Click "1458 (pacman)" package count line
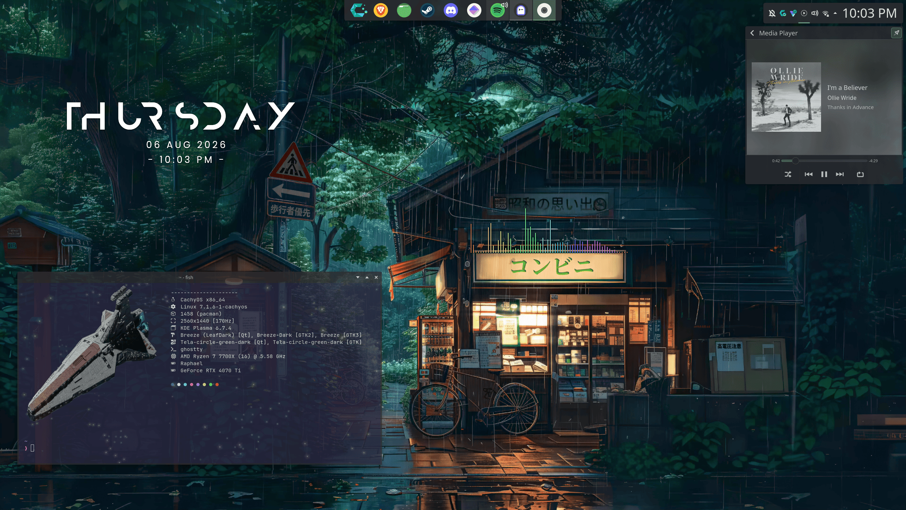The height and width of the screenshot is (510, 906). coord(201,314)
